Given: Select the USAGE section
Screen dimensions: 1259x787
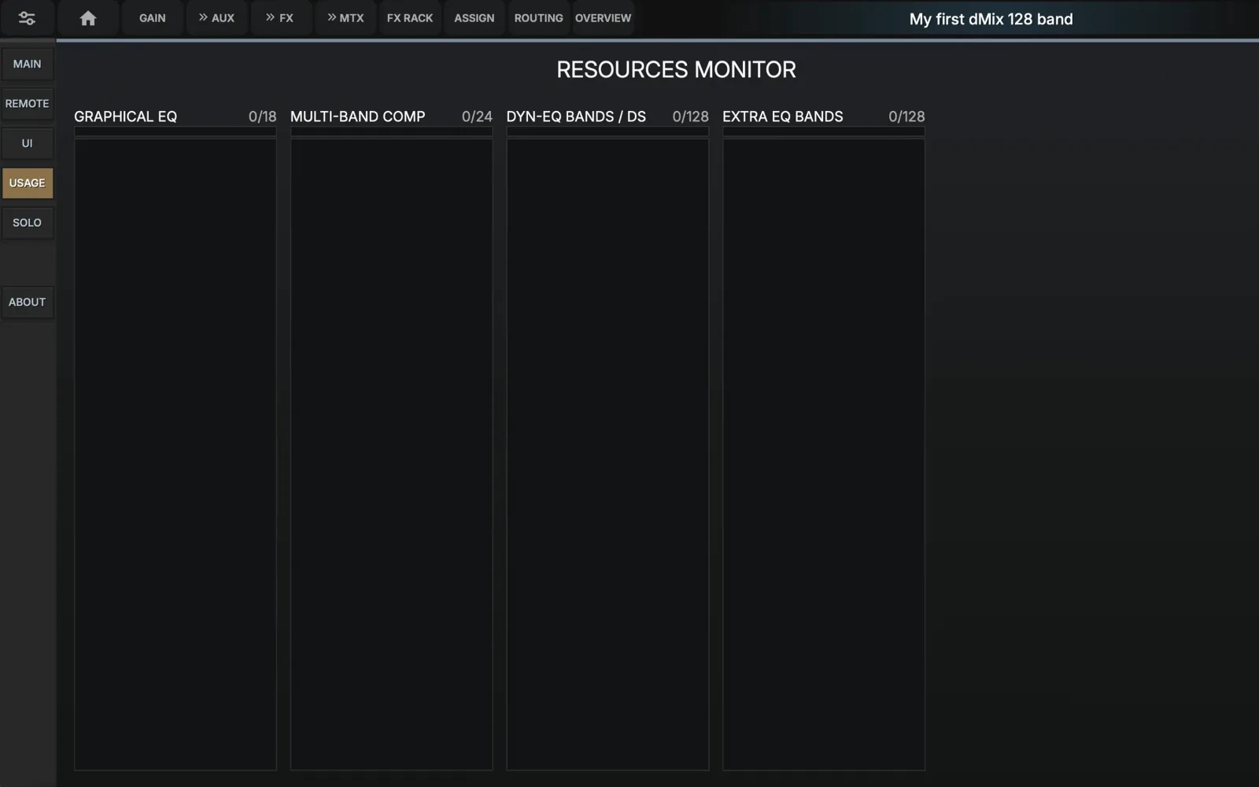Looking at the screenshot, I should tap(28, 183).
